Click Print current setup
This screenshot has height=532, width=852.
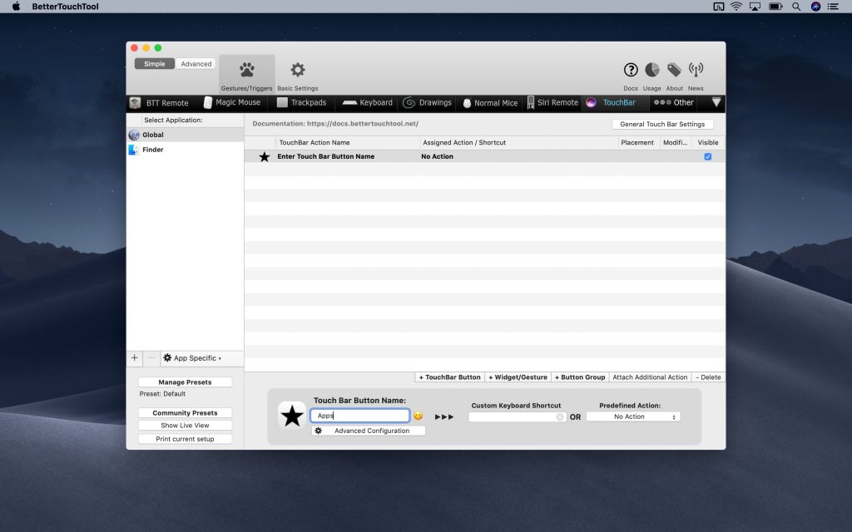pyautogui.click(x=185, y=439)
